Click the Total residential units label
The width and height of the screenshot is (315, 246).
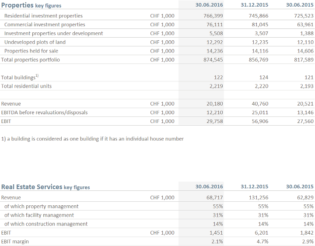pyautogui.click(x=26, y=86)
